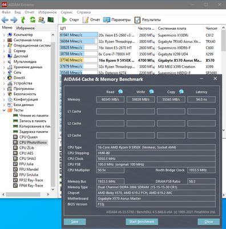Viewport: 226px width, 229px height.
Task: Click the green Старт play icon
Action: tap(64, 19)
